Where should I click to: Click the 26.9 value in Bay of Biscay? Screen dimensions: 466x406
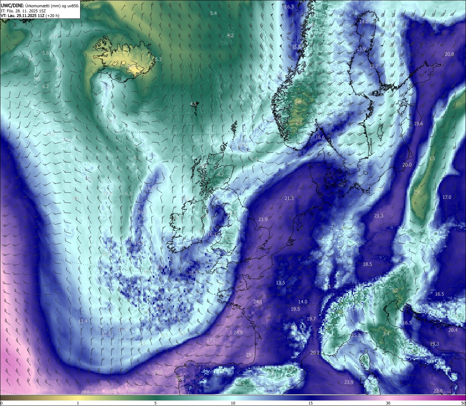(x=238, y=332)
